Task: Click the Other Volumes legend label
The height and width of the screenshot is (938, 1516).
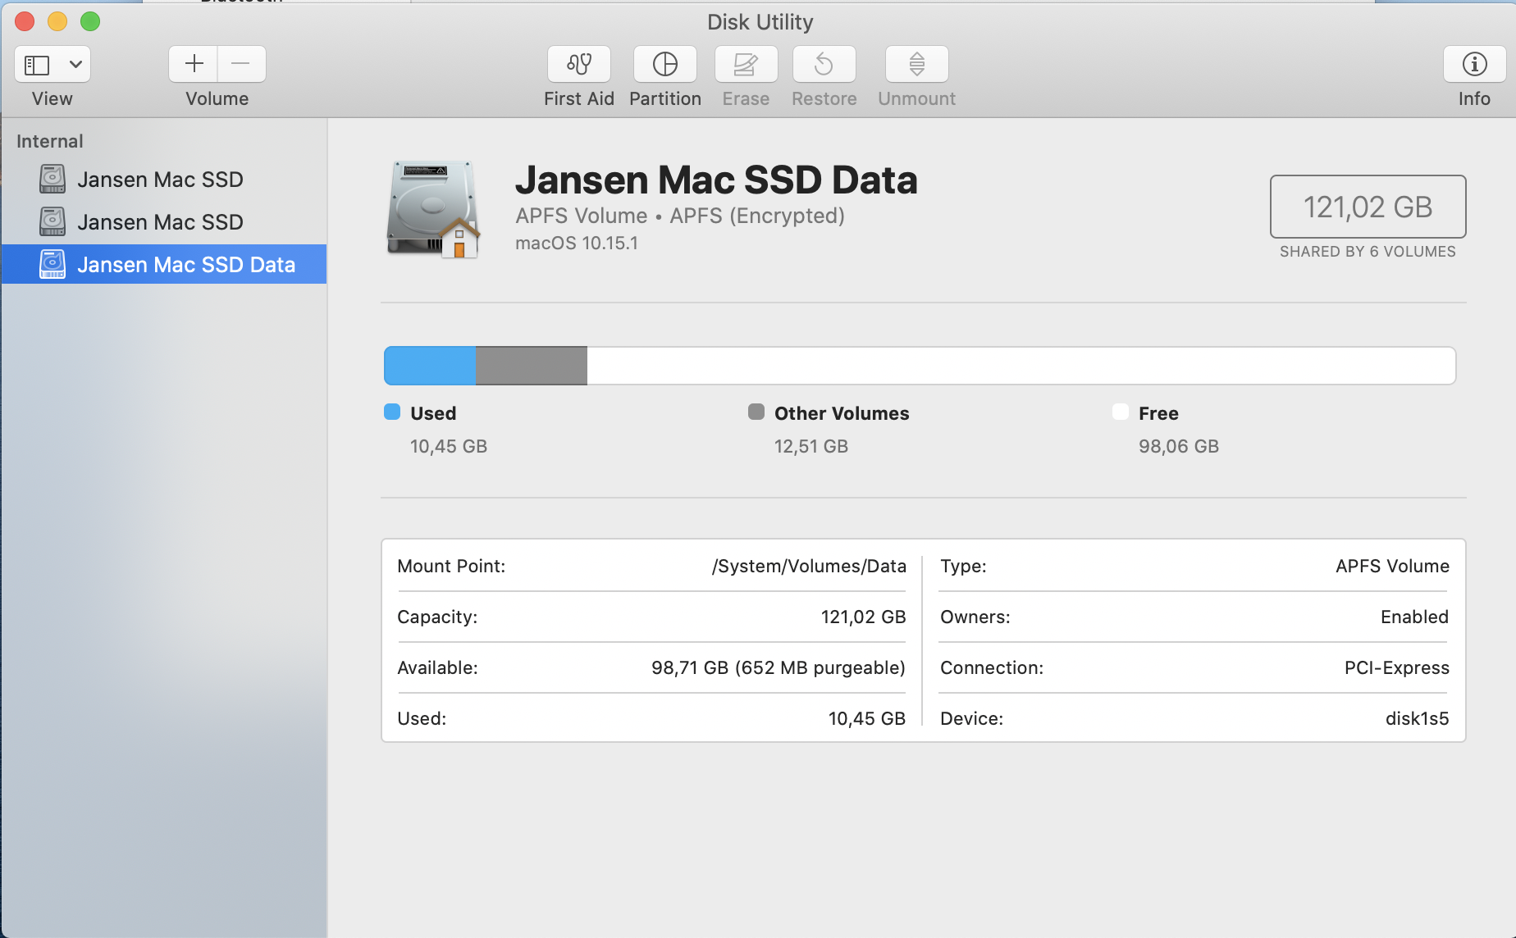Action: point(842,413)
